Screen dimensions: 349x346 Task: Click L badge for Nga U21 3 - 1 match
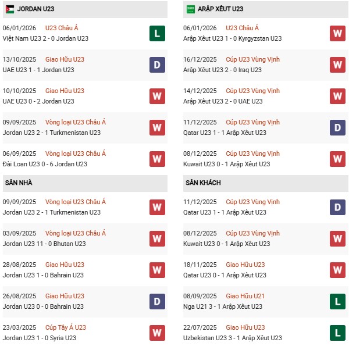pos(337,301)
